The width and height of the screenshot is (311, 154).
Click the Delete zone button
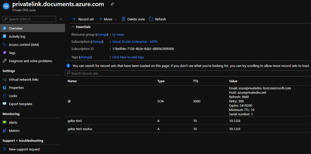133,19
